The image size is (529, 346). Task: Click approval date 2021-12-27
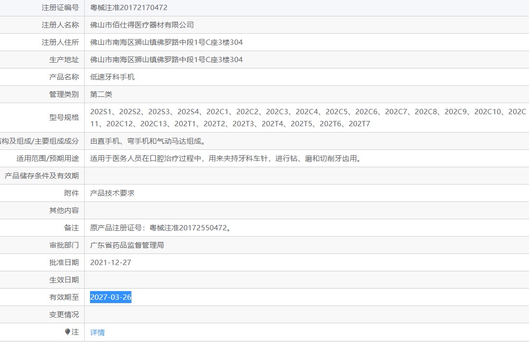click(111, 263)
